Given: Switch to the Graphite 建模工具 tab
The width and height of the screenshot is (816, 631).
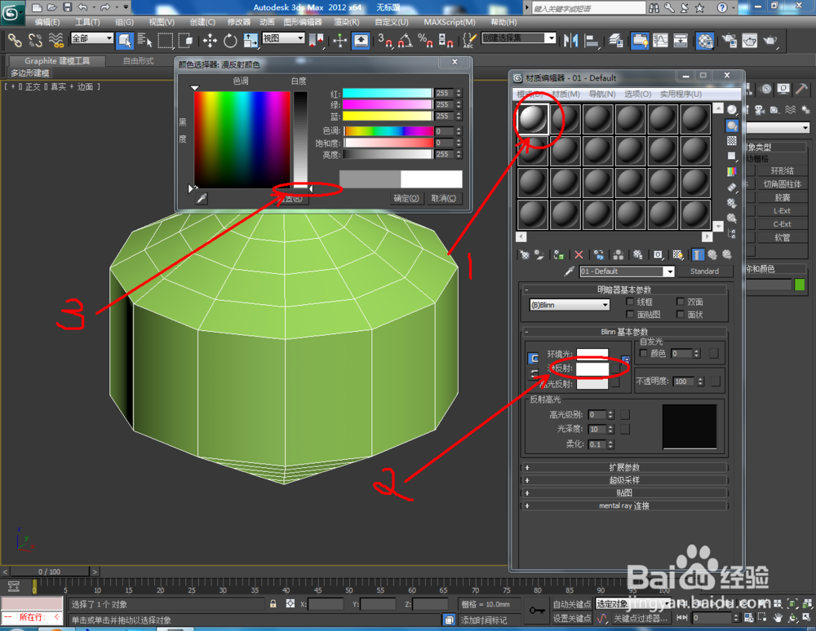Looking at the screenshot, I should pos(57,61).
